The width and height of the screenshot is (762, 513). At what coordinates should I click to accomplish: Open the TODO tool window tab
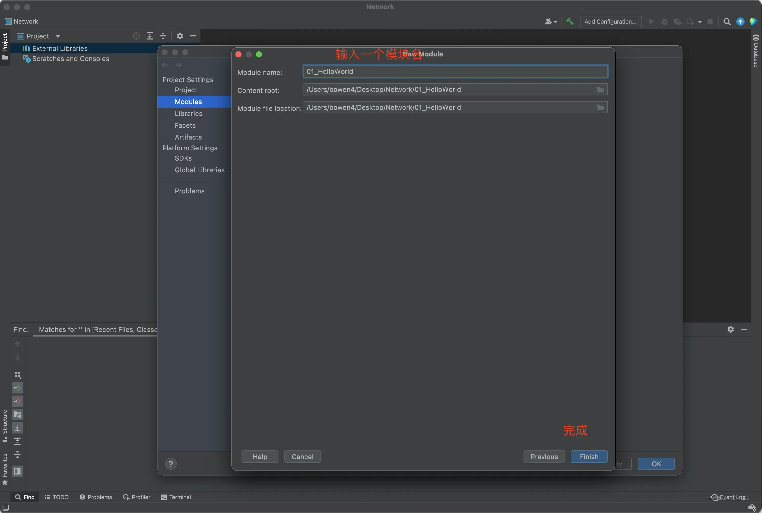coord(57,497)
